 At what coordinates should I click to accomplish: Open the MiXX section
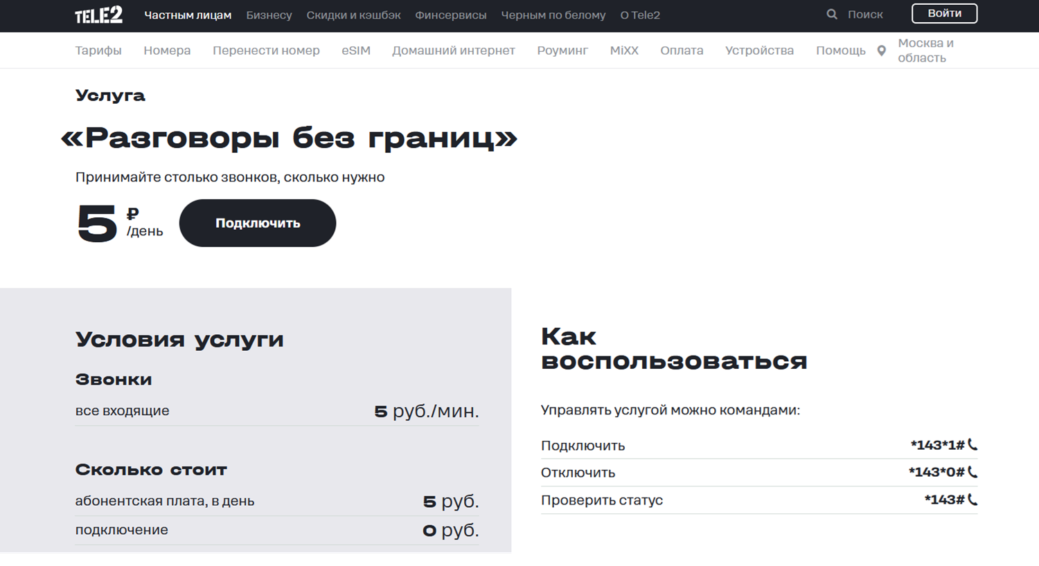pos(624,51)
